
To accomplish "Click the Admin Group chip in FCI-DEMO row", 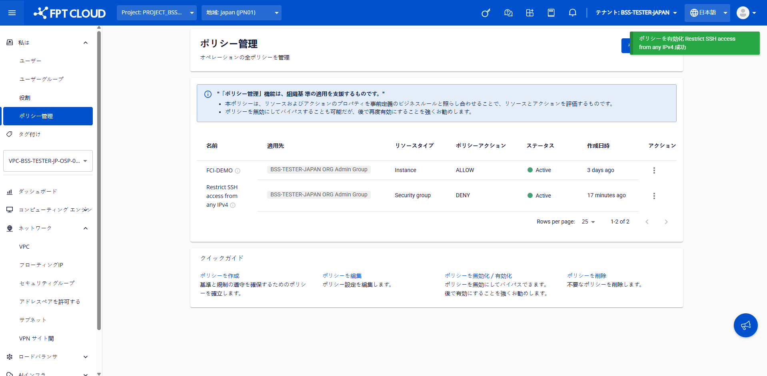I will pos(319,170).
